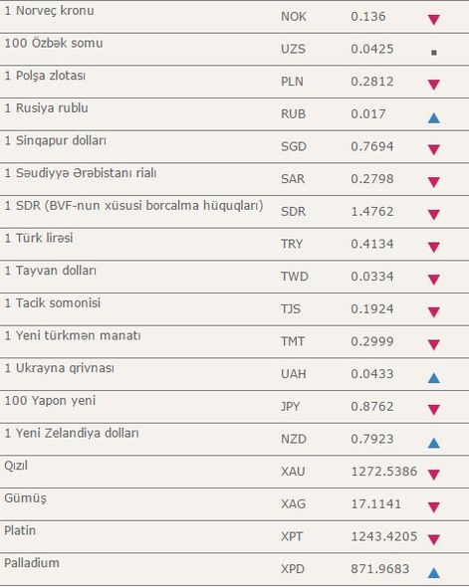469x587 pixels.
Task: Select the 1 Norveç kronu row name
Action: click(x=49, y=11)
